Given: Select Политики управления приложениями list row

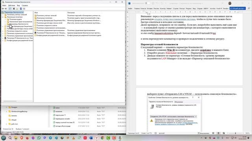Looking at the screenshot, I should 50,31.
